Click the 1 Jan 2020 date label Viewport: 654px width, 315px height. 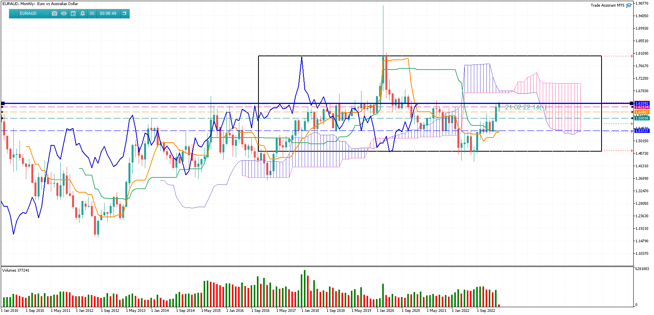(385, 311)
